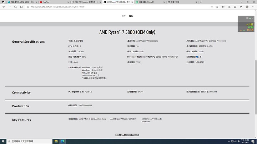Click the AM4 socket value
The image size is (257, 144).
click(x=76, y=62)
